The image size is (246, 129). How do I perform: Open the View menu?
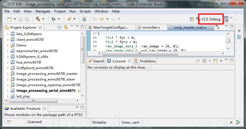point(28,11)
